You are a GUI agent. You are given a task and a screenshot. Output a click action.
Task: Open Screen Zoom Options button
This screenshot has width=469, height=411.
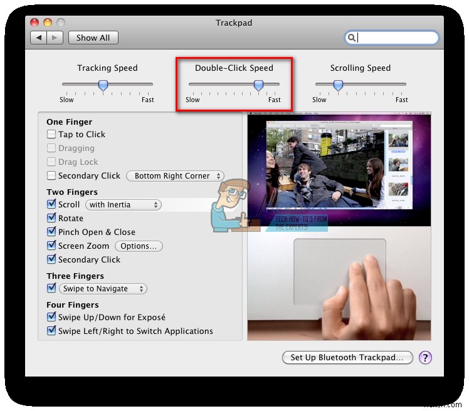(139, 246)
